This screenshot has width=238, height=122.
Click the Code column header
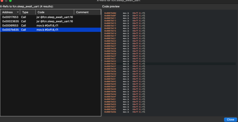tap(55, 12)
